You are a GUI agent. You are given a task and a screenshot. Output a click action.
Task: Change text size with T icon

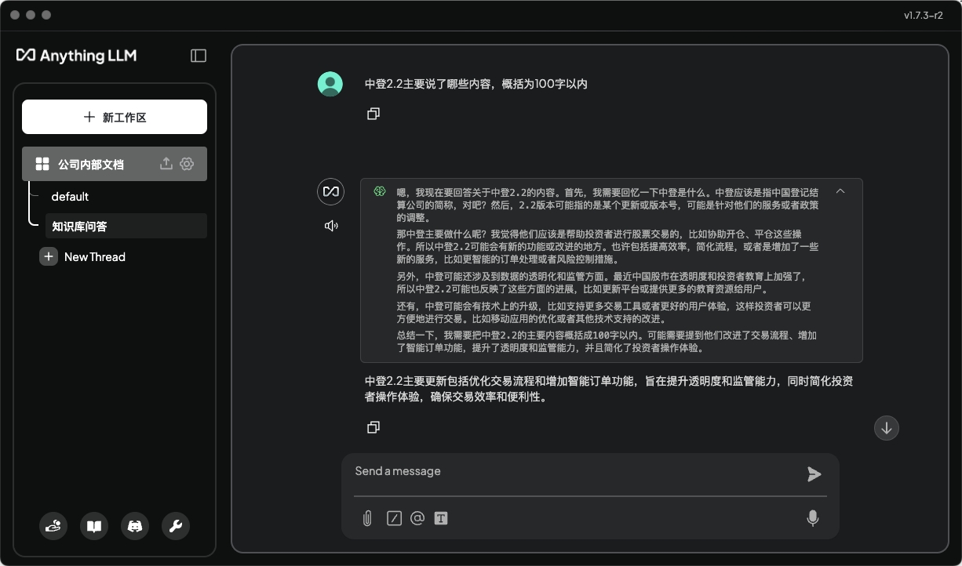pos(441,518)
